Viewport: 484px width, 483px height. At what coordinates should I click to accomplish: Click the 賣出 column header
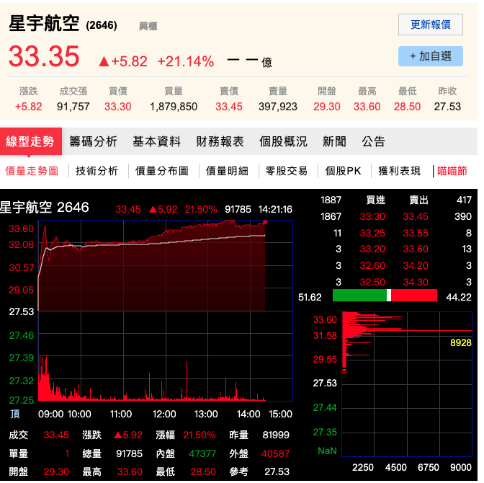point(418,200)
